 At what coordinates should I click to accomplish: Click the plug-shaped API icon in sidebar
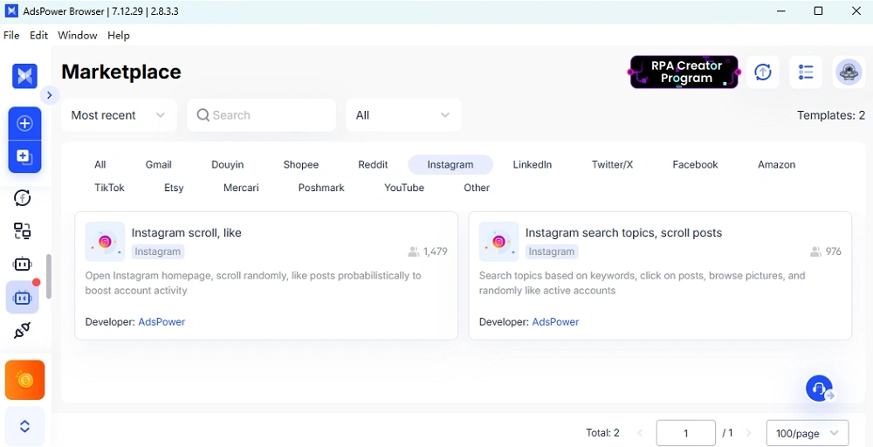(23, 331)
